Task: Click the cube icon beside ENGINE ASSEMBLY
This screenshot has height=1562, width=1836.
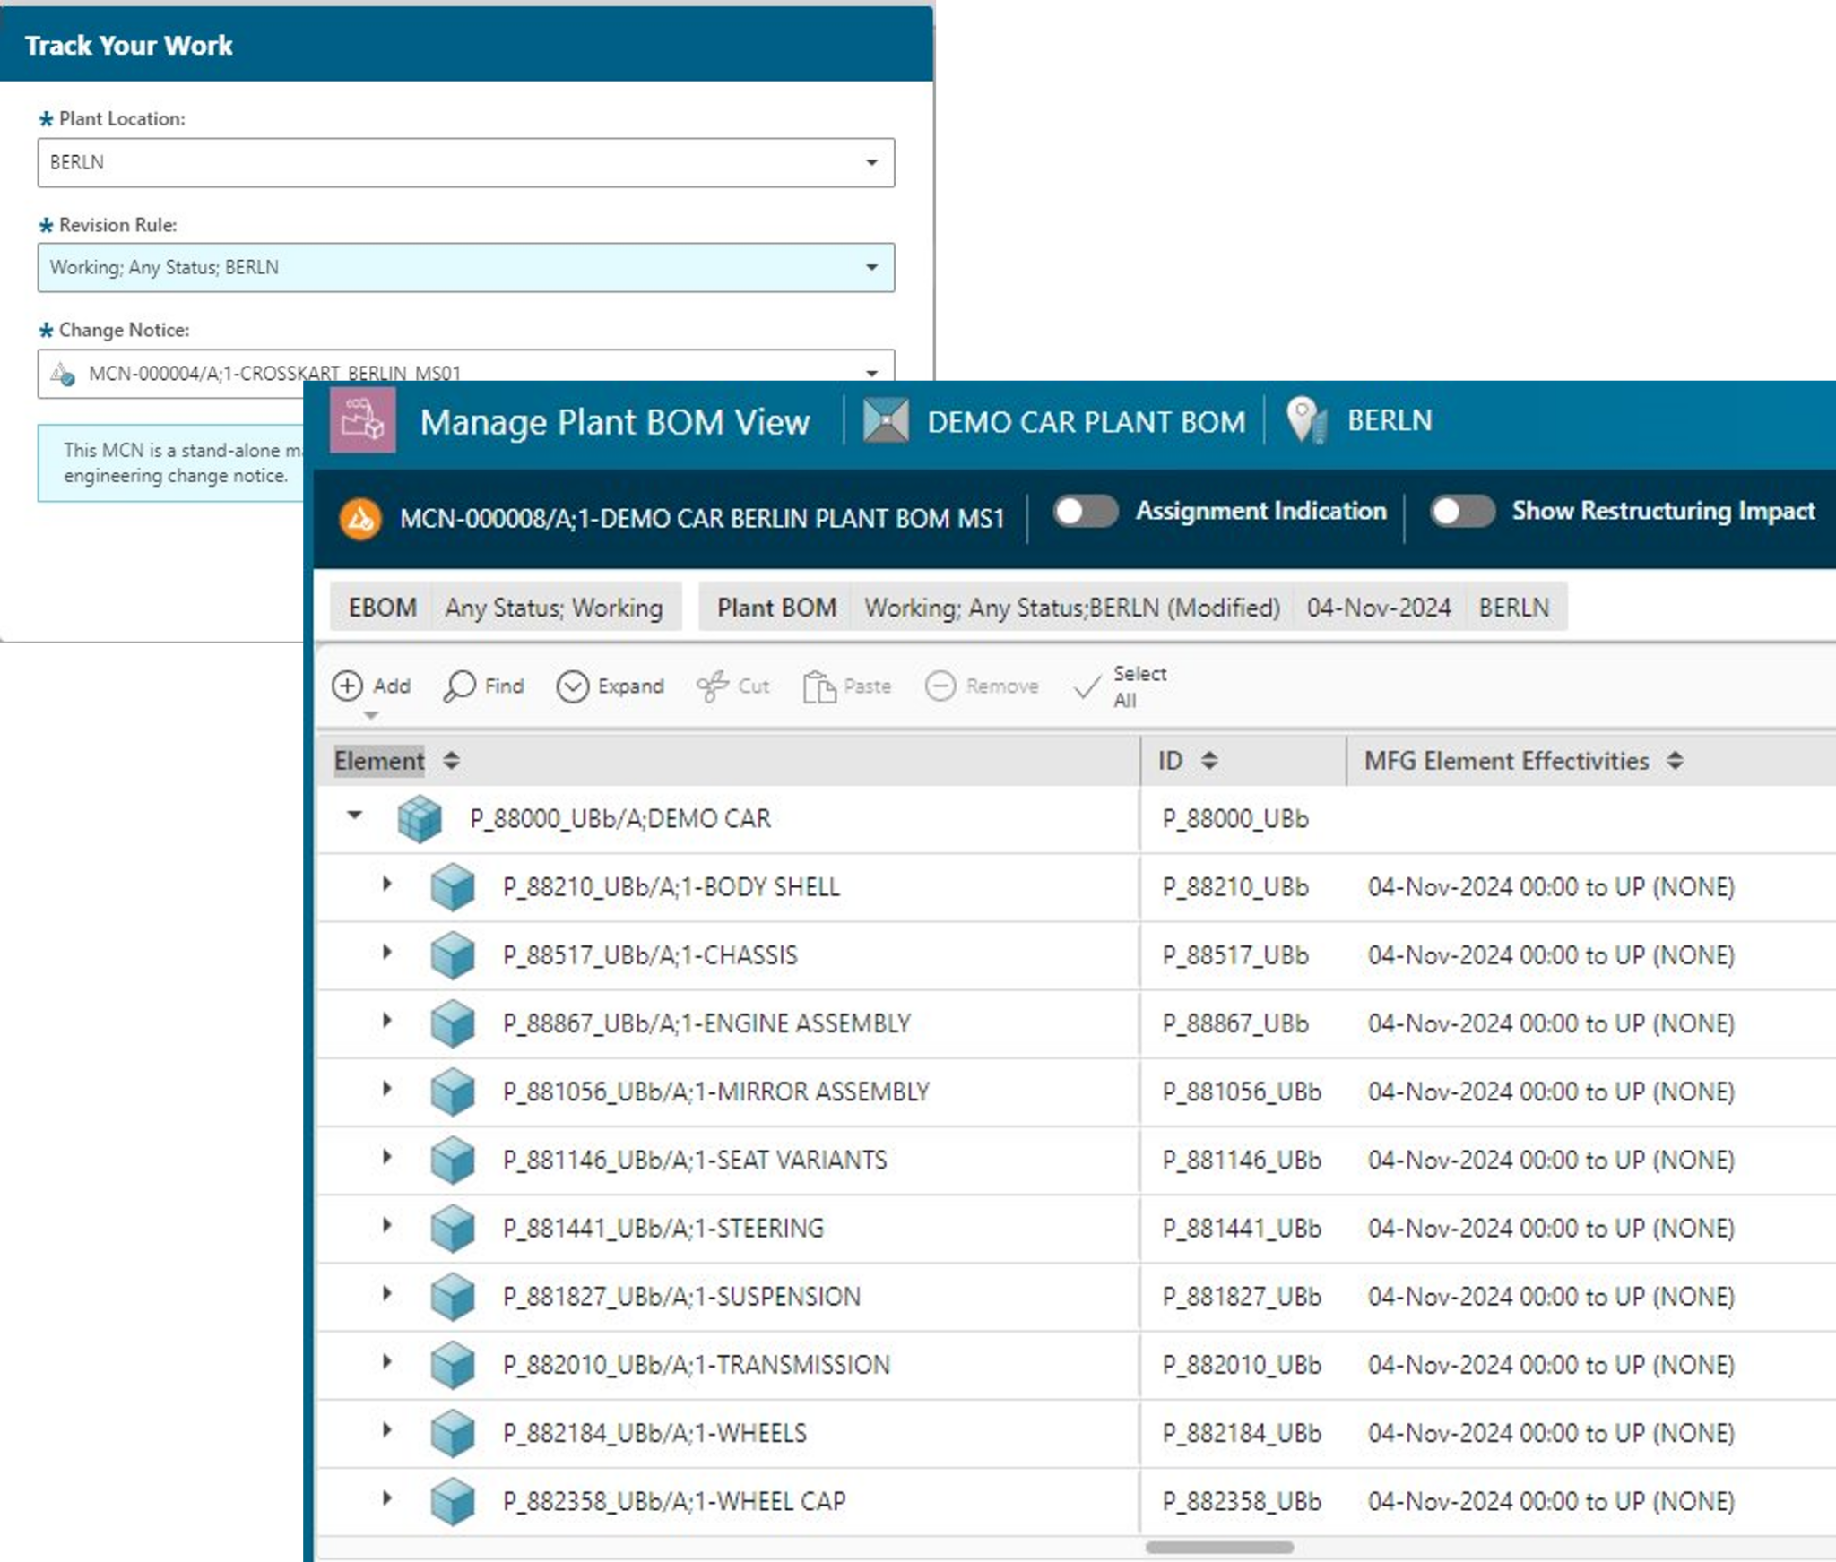Action: pos(454,1023)
